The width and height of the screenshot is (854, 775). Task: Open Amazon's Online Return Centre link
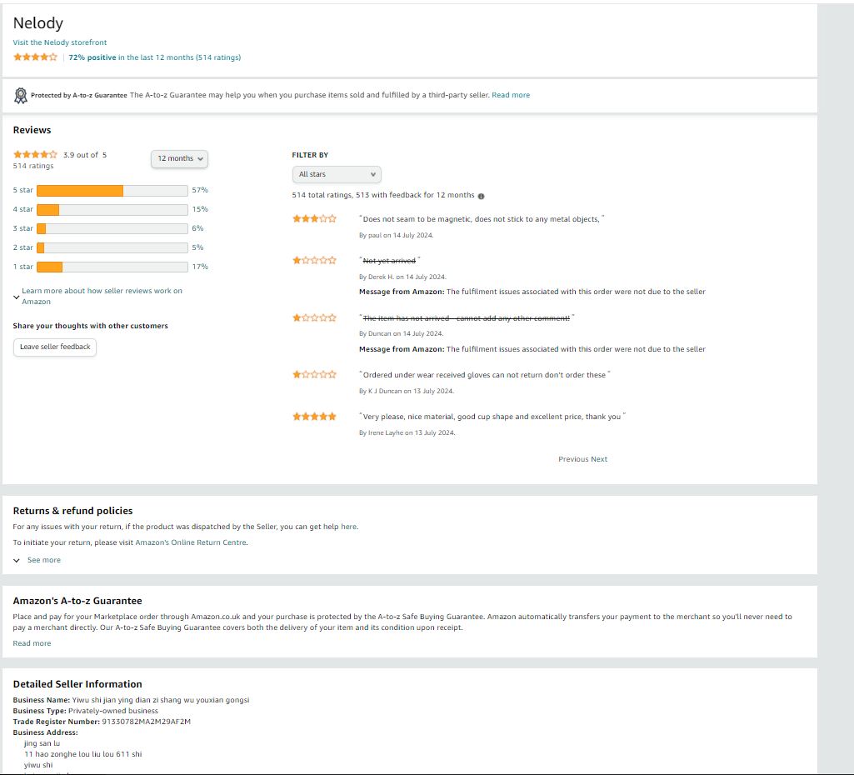point(191,542)
